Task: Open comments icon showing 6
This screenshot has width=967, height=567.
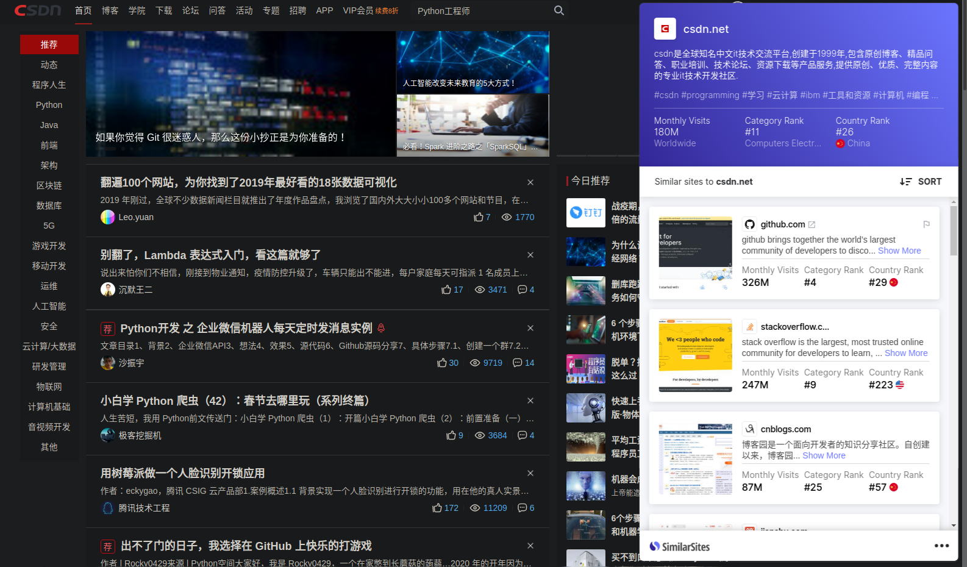Action: [522, 508]
